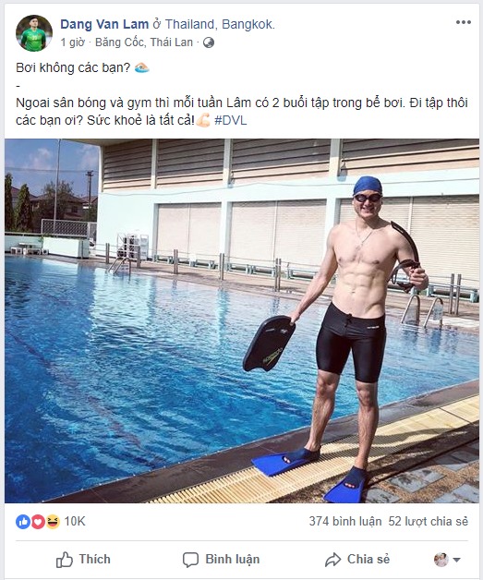The width and height of the screenshot is (483, 580).
Task: Click the share arrow icon
Action: tap(332, 560)
